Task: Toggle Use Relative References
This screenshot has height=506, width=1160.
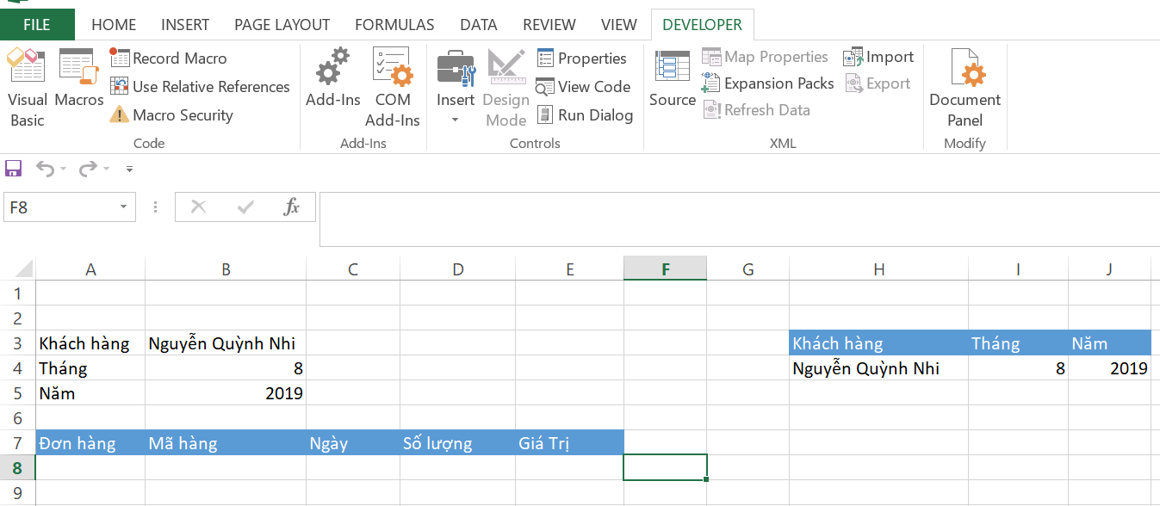Action: (200, 87)
